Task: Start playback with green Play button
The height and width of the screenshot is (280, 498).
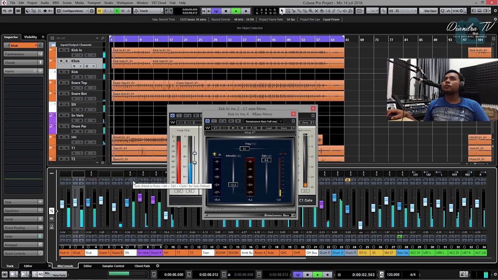Action: [x=236, y=11]
